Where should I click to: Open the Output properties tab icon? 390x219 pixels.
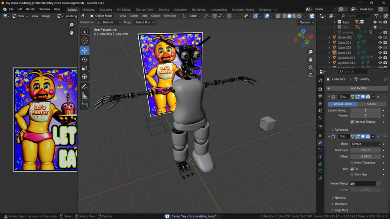(320, 96)
